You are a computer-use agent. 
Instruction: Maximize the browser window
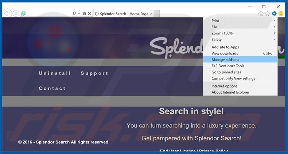pos(264,7)
